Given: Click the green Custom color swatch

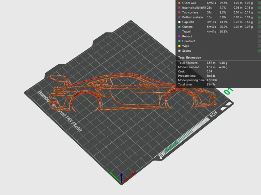Looking at the screenshot, I should (179, 27).
